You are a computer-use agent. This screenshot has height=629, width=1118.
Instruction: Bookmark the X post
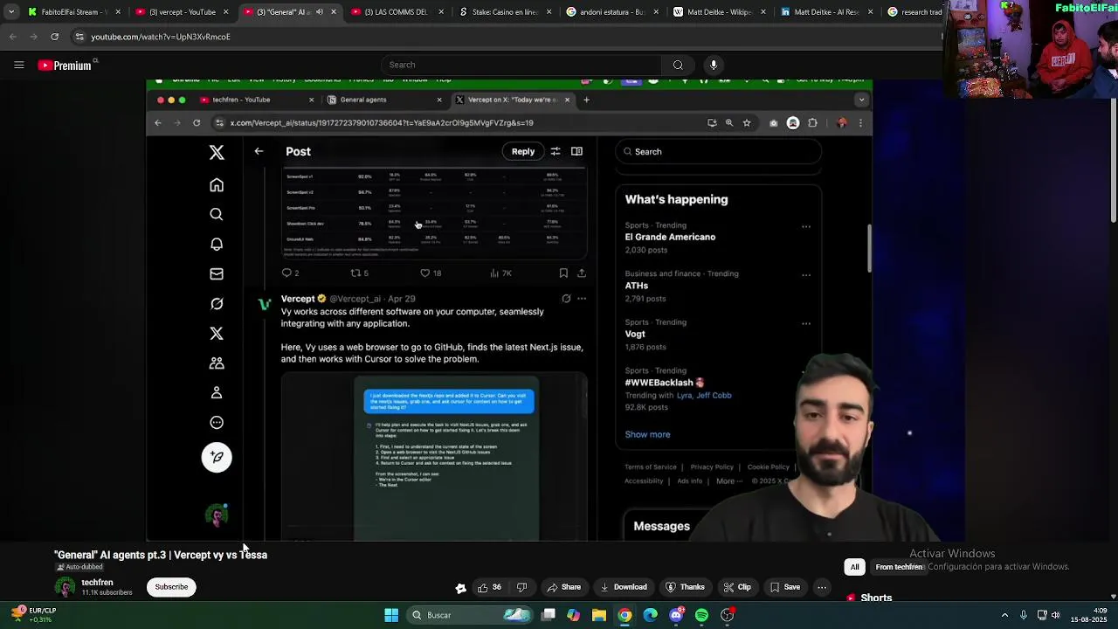(563, 273)
